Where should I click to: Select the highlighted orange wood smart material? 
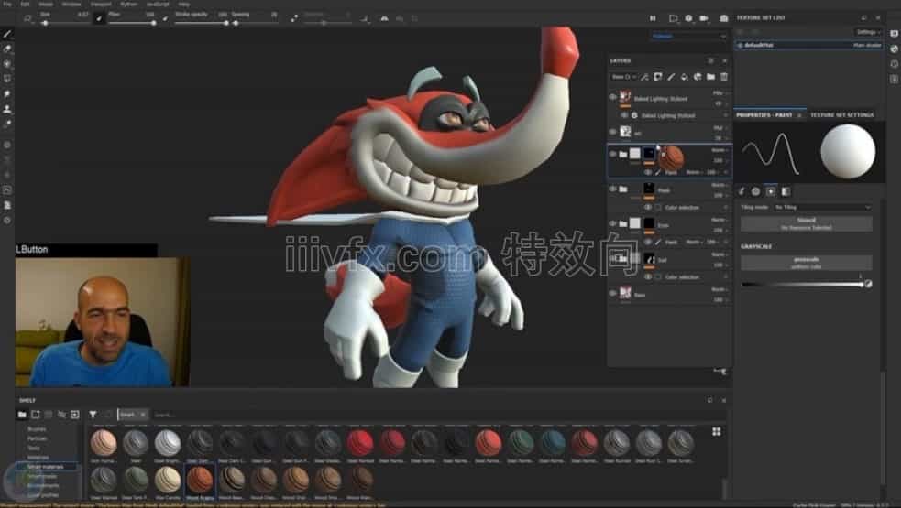click(200, 481)
